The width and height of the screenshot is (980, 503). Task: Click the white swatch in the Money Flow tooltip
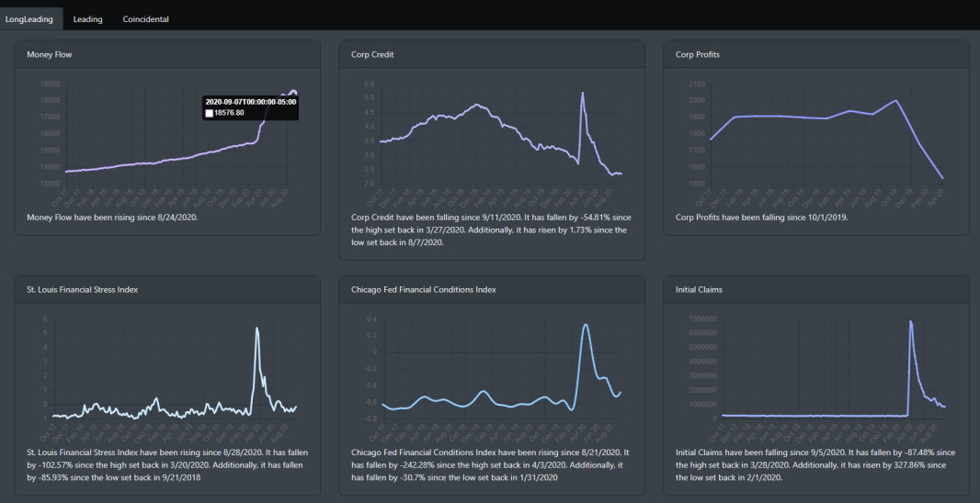pos(209,113)
